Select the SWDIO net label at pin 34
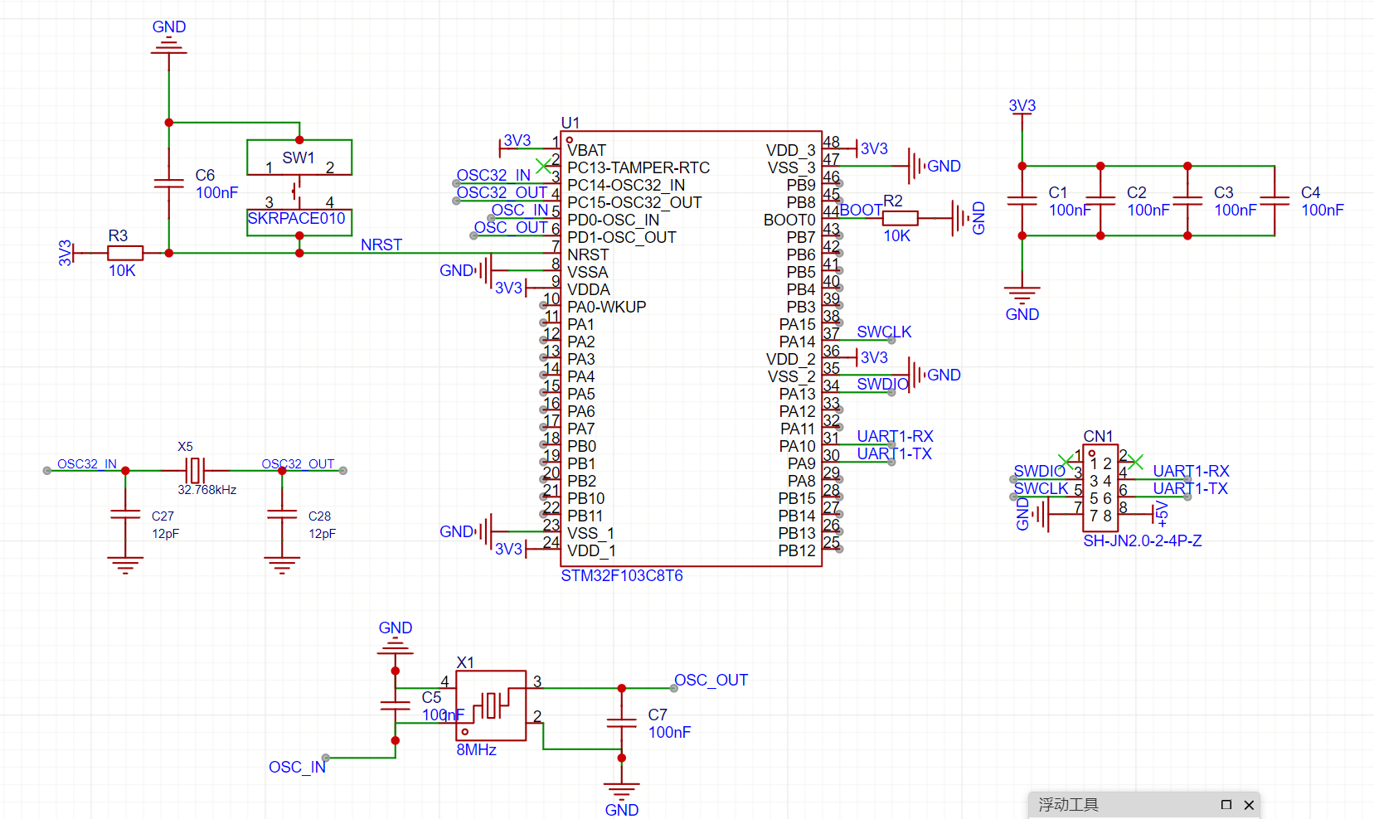The image size is (1374, 819). click(x=882, y=384)
